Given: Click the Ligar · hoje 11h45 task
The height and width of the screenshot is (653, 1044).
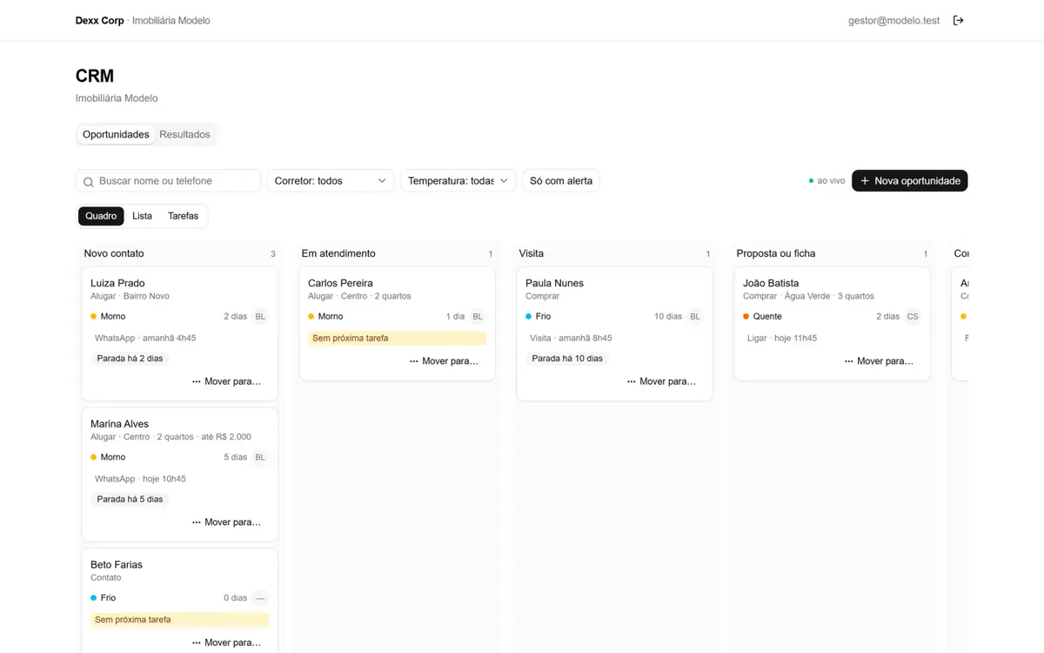Looking at the screenshot, I should [782, 338].
